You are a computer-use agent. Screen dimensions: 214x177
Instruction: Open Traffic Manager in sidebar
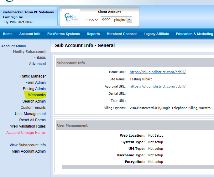(x=33, y=76)
